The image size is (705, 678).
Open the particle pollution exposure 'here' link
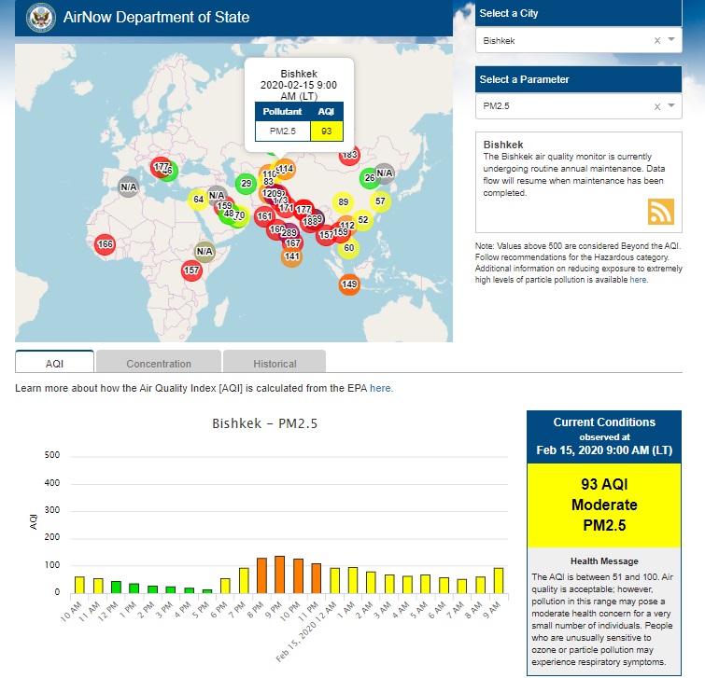638,279
